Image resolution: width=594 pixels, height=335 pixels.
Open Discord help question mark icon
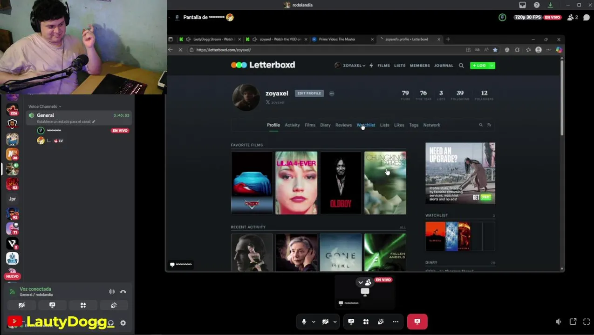(537, 5)
